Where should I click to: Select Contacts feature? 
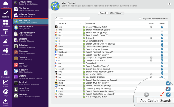[x=30, y=58]
